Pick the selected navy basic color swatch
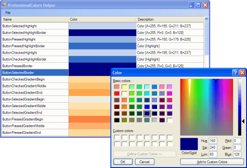 click(x=147, y=114)
